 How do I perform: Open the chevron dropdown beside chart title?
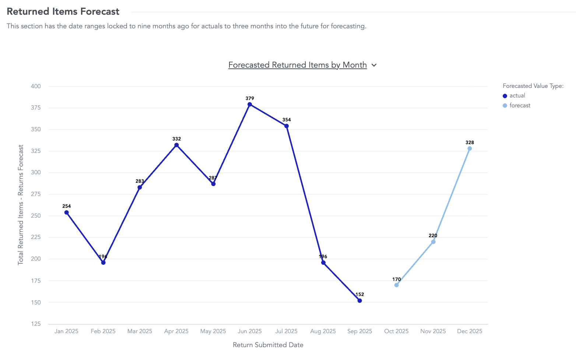click(x=374, y=65)
